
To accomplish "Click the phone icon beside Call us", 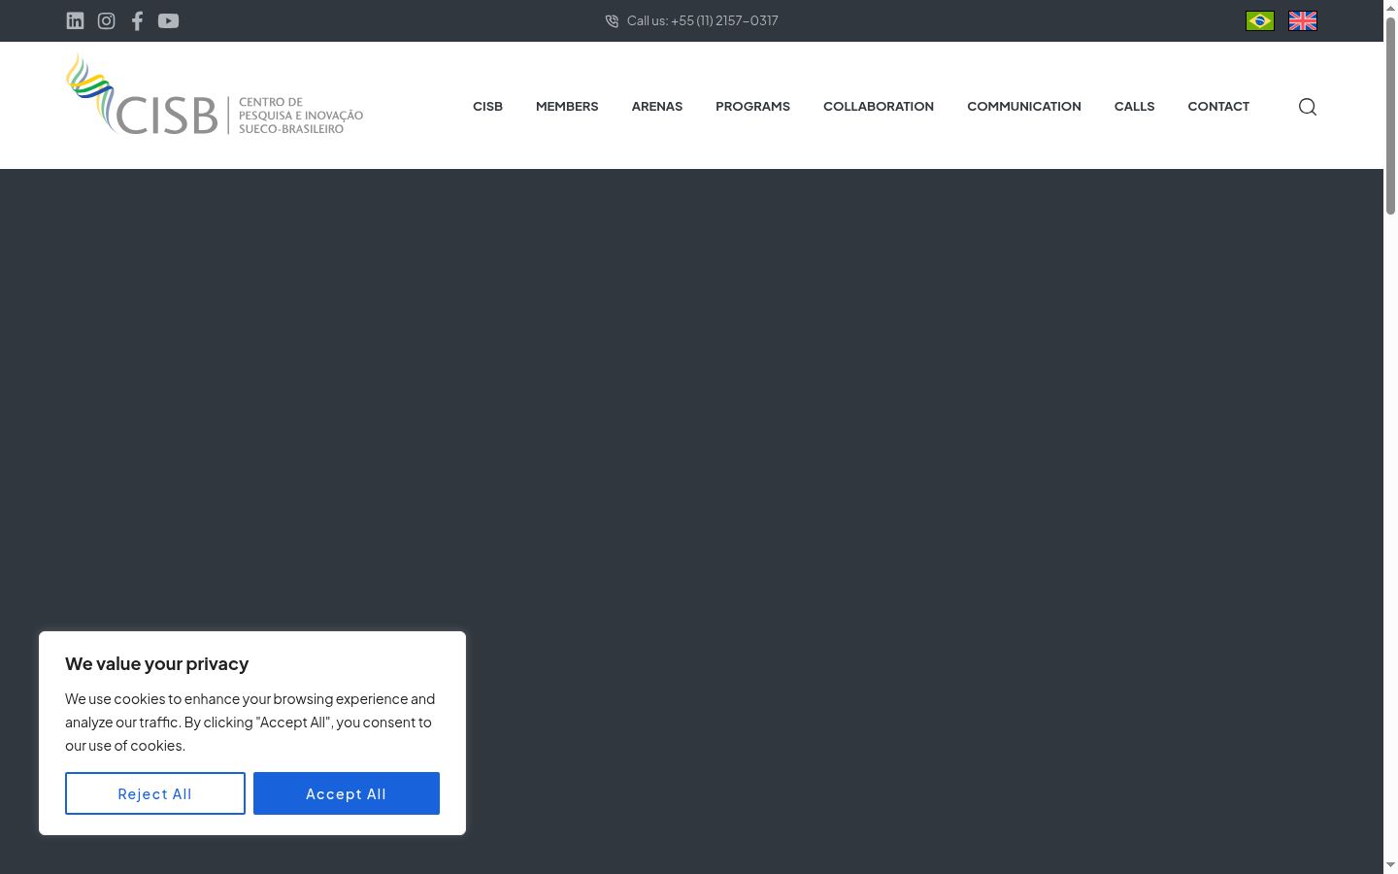I will pos(612,20).
